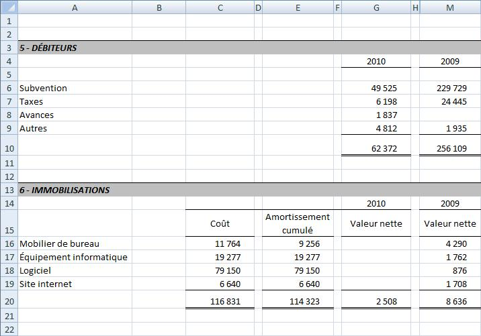Click the row 20 header
The image size is (481, 336).
click(x=9, y=301)
